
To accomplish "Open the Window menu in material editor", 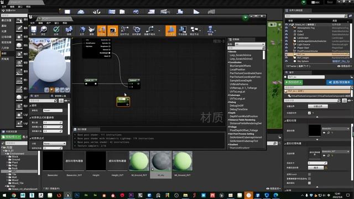I will [56, 23].
